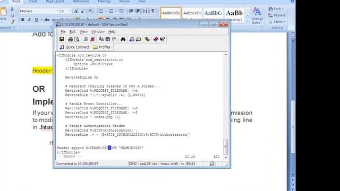Click the red Help book icon in SSH
This screenshot has width=340, height=191.
[x=156, y=39]
